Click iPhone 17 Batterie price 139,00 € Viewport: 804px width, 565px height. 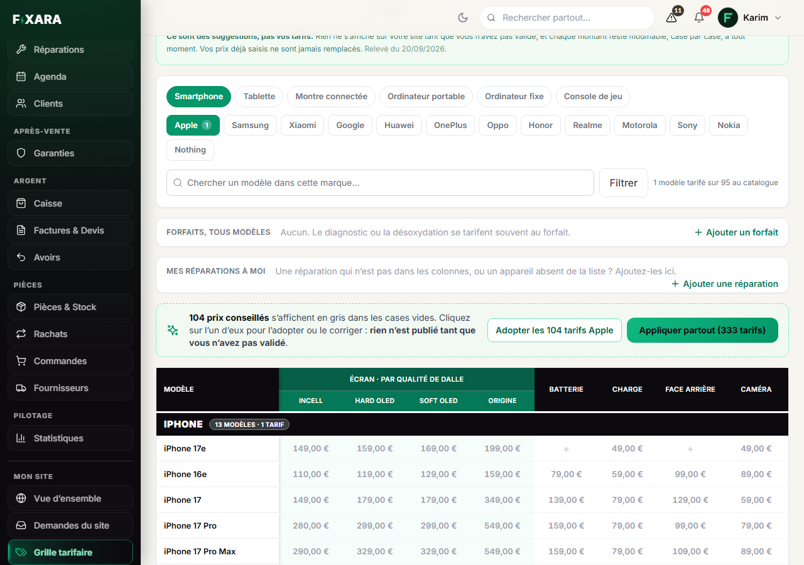pos(566,500)
